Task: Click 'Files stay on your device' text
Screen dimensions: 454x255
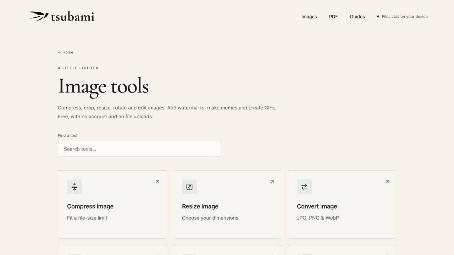Action: [405, 17]
